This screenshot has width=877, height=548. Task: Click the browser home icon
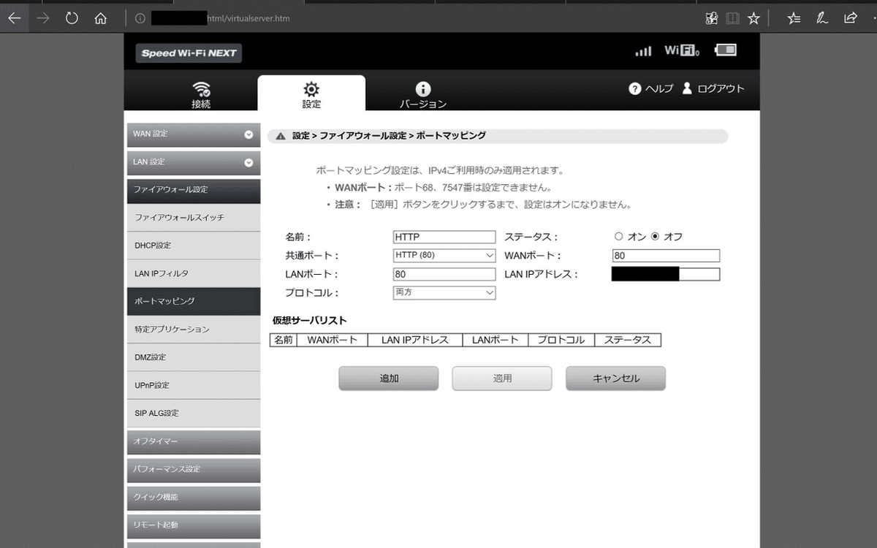[x=101, y=18]
